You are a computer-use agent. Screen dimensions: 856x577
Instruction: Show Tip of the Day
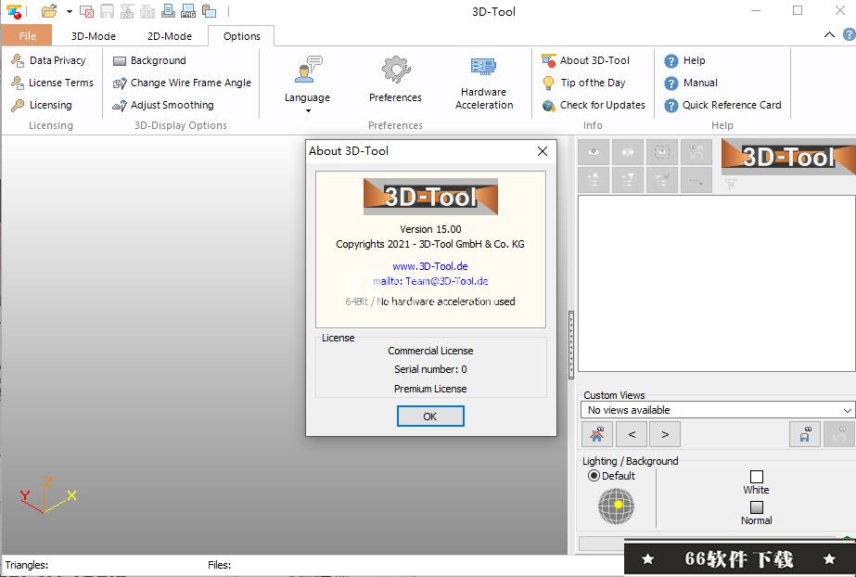[583, 83]
